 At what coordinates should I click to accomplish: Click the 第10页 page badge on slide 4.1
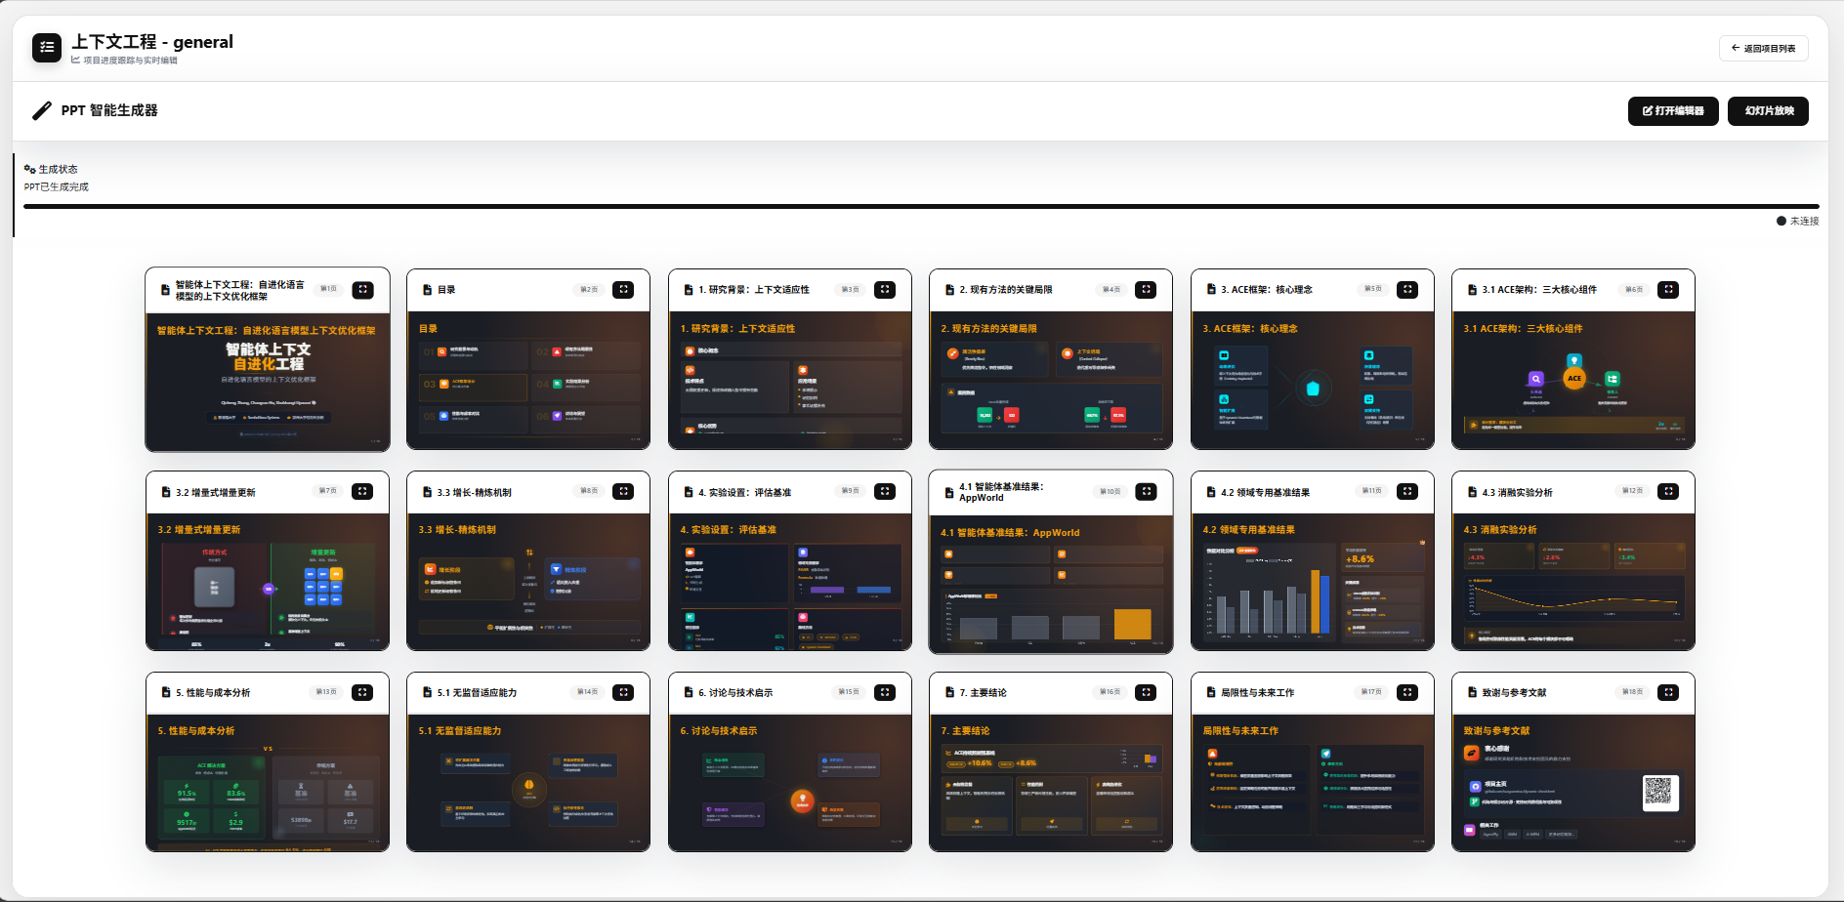pos(1108,491)
